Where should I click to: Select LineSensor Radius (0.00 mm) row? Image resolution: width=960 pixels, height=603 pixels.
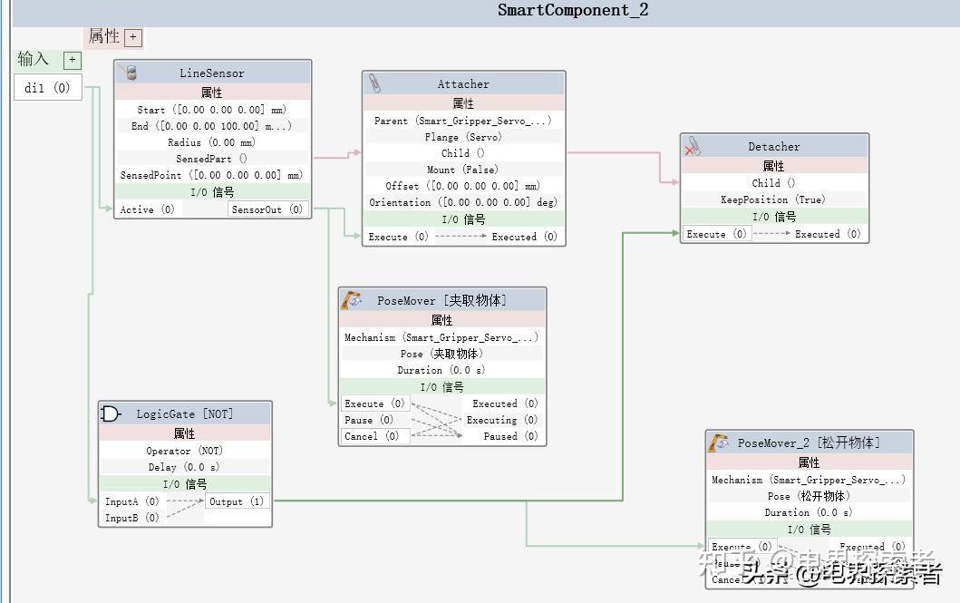pyautogui.click(x=212, y=142)
